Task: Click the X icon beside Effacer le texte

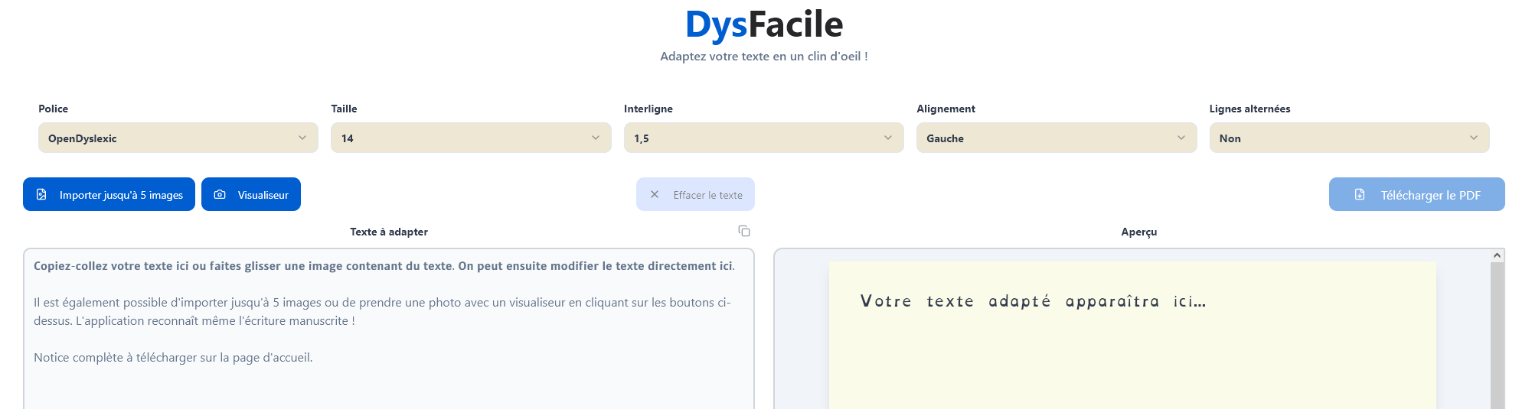Action: coord(655,195)
